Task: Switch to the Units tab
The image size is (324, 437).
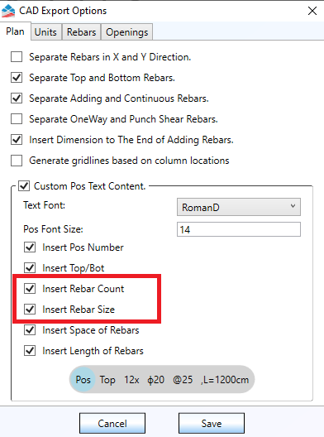Action: point(45,32)
